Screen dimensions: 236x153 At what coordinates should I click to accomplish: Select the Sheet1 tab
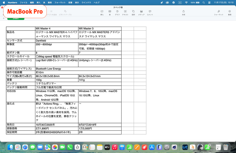(x=16, y=19)
